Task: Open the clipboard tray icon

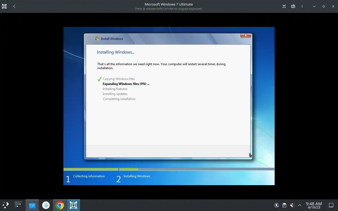Action: pyautogui.click(x=284, y=205)
